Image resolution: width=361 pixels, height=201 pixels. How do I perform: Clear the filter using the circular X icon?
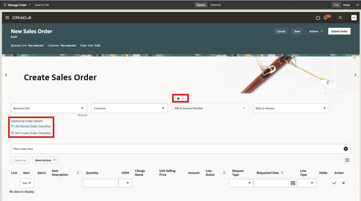tap(346, 149)
